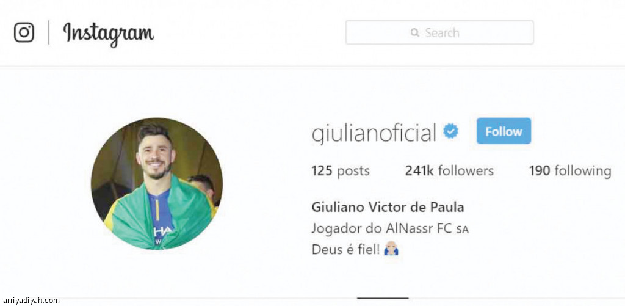
Task: Click the vertical divider beside Instagram logo
Action: point(49,32)
